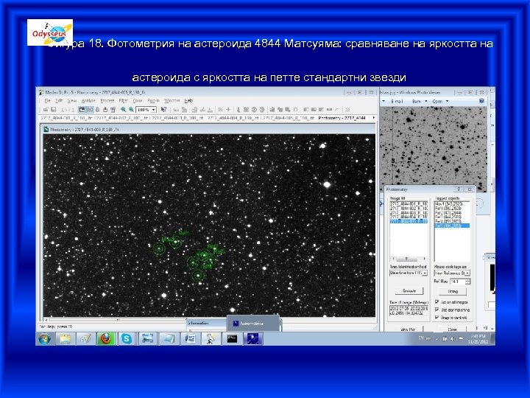Screen dimensions: 530x398
Task: Open the File menu in MaxIm DL
Action: pos(48,101)
